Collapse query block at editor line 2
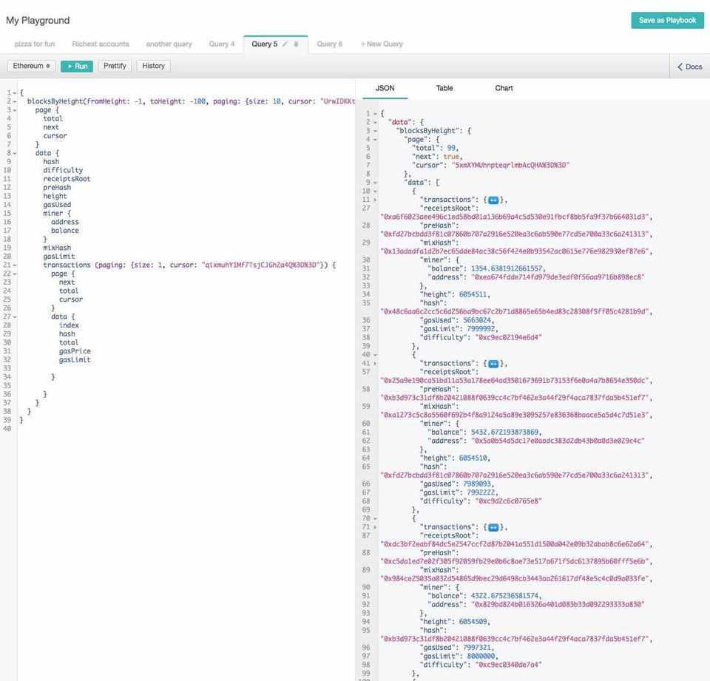Image resolution: width=710 pixels, height=681 pixels. [x=14, y=101]
